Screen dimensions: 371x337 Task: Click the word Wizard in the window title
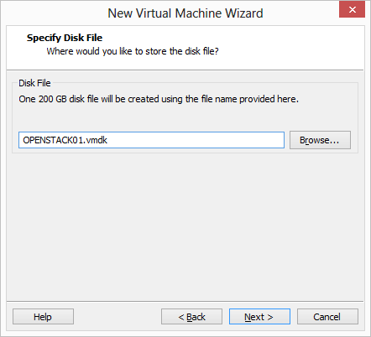244,13
